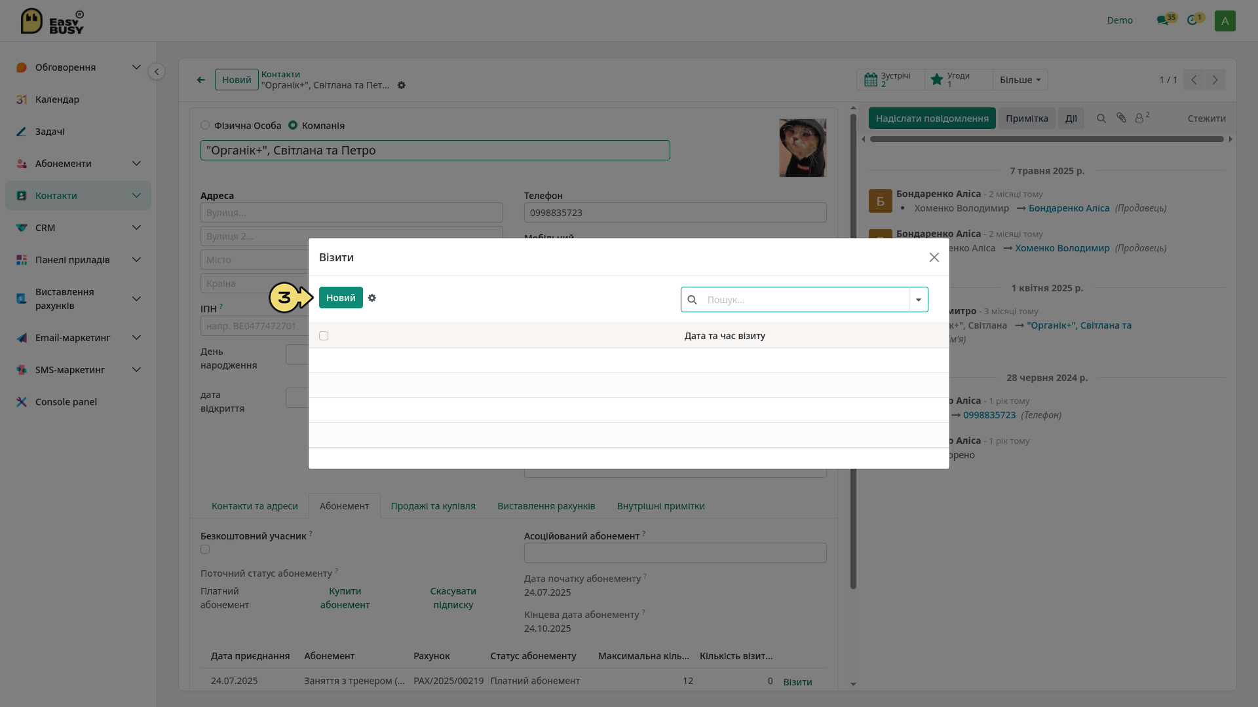The image size is (1258, 707).
Task: Click the Примітка button
Action: (1027, 118)
